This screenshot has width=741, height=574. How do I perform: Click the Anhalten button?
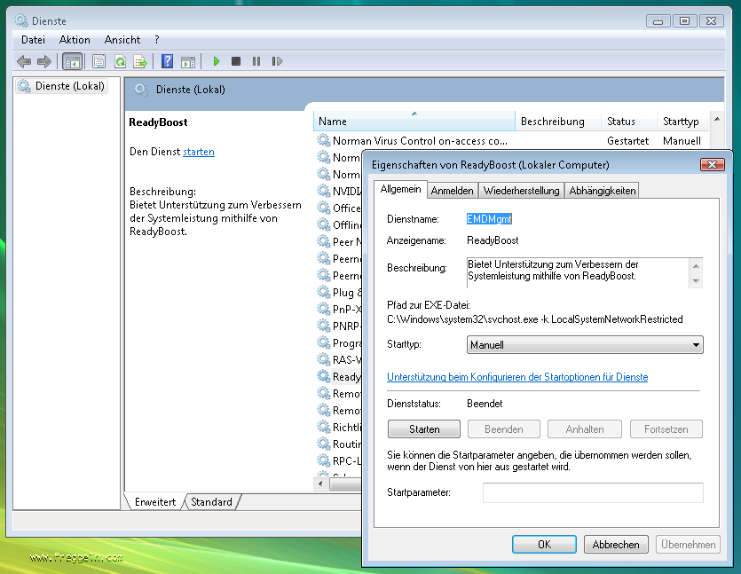[585, 429]
